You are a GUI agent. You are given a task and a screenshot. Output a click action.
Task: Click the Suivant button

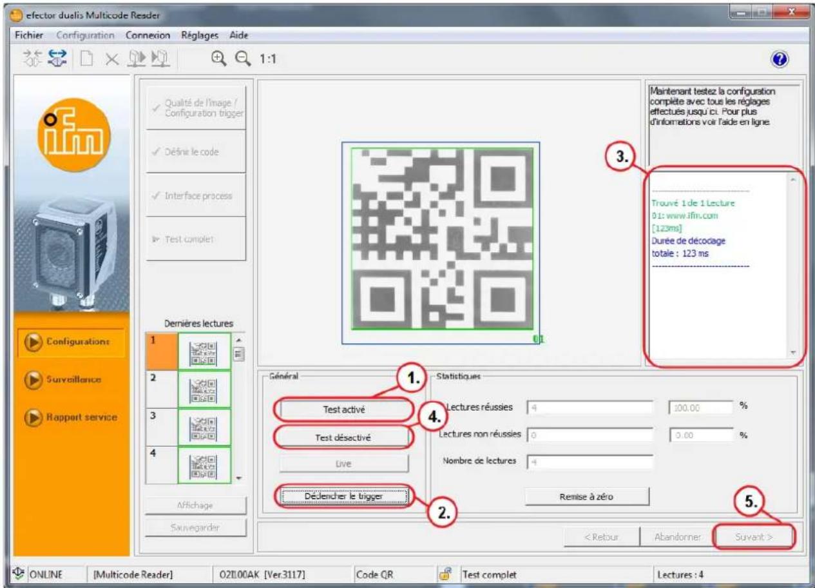coord(754,536)
